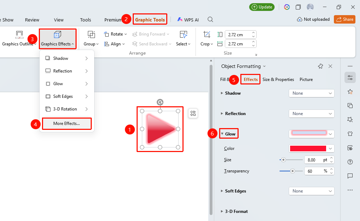
Task: Choose More Effects... from the menu
Action: point(67,124)
